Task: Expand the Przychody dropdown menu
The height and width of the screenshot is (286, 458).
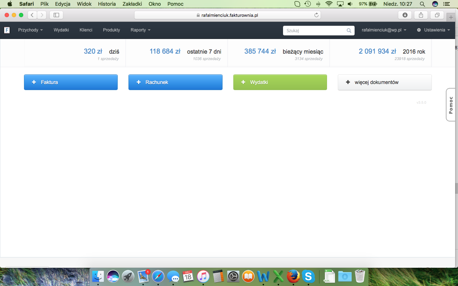Action: [30, 30]
